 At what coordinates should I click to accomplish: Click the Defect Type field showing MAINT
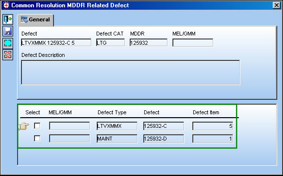pyautogui.click(x=117, y=139)
